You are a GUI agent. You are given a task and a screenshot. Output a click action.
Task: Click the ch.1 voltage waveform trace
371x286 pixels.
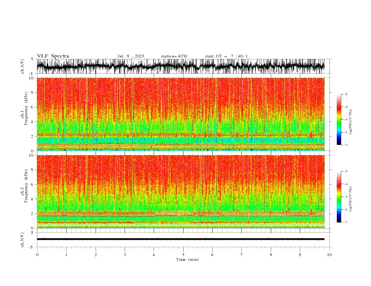pos(180,66)
